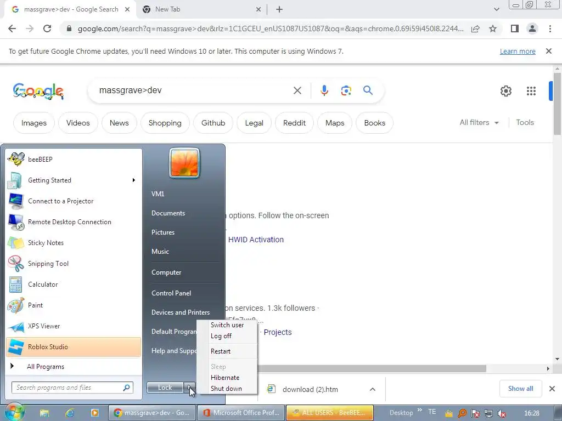Open the All filters dropdown
The width and height of the screenshot is (562, 421).
(479, 122)
